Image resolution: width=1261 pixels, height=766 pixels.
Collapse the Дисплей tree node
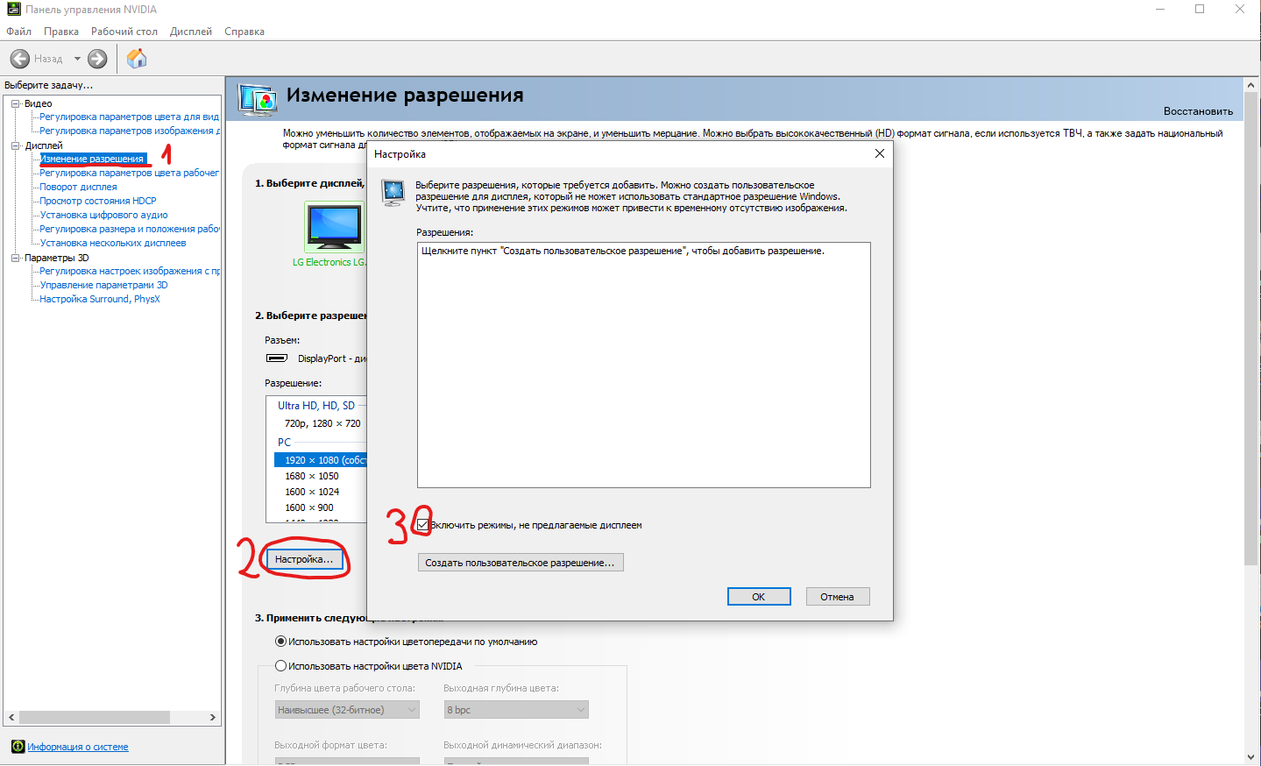tap(16, 145)
